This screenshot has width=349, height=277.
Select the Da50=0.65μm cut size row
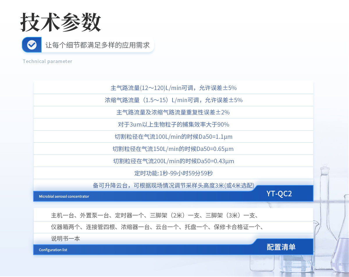point(173,149)
